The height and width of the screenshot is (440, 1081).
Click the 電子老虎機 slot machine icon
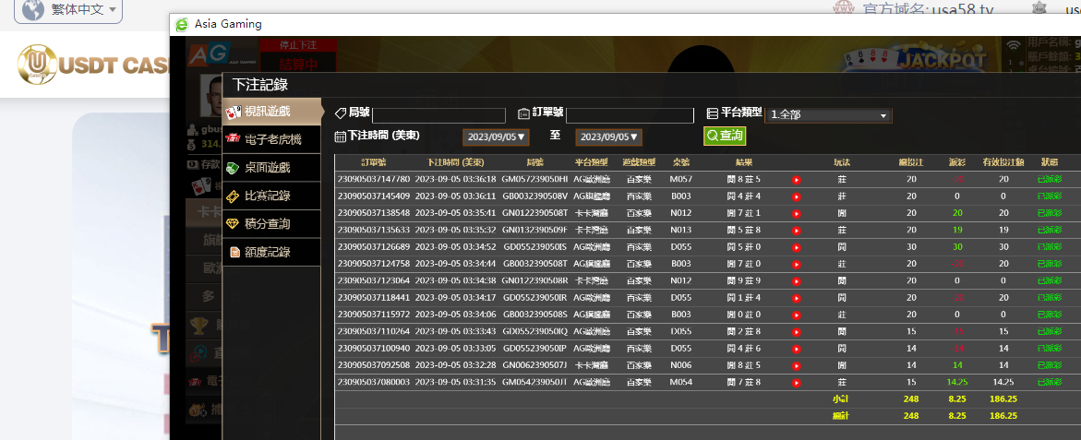pyautogui.click(x=234, y=140)
